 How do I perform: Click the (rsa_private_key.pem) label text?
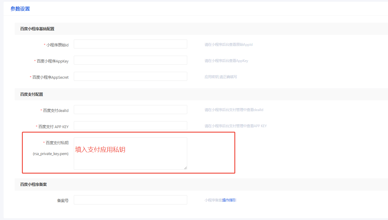tap(50, 154)
